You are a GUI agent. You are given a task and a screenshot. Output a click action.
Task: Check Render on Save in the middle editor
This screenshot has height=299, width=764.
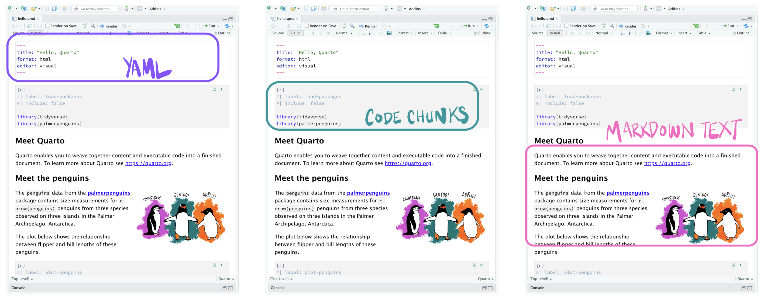(307, 26)
